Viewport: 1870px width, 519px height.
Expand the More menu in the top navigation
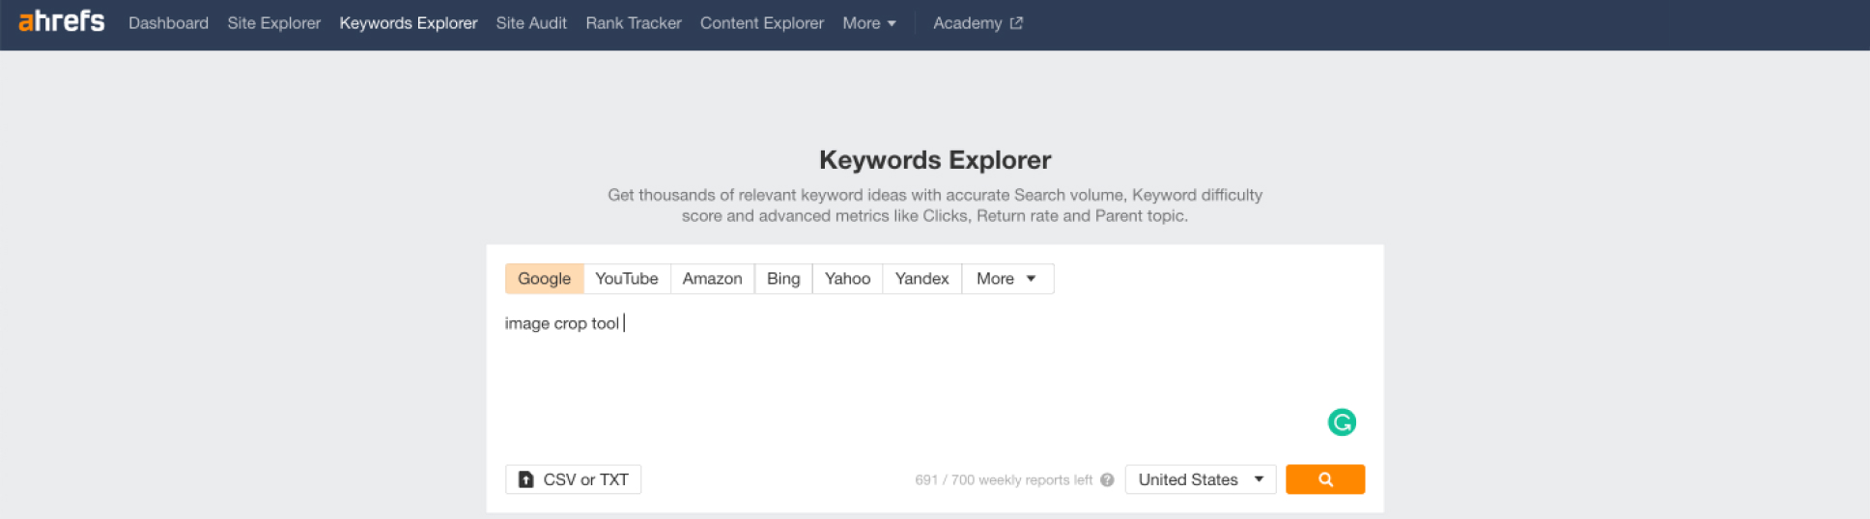tap(868, 23)
